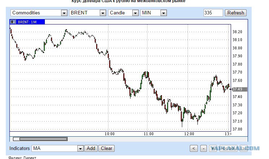Click the 12:00 time axis label
This screenshot has width=269, height=159.
point(189,134)
